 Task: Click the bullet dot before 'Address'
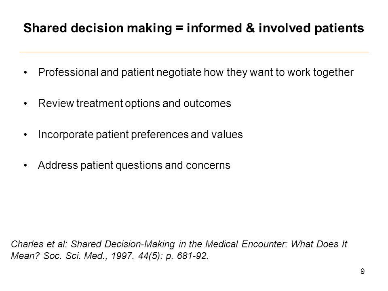pyautogui.click(x=25, y=166)
